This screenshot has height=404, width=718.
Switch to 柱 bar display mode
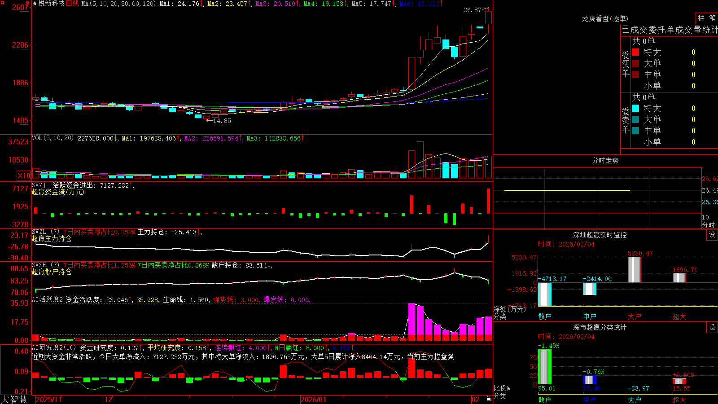point(701,18)
